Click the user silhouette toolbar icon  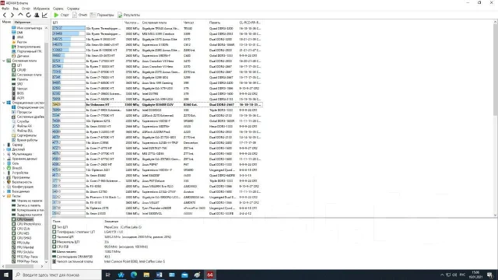point(37,15)
